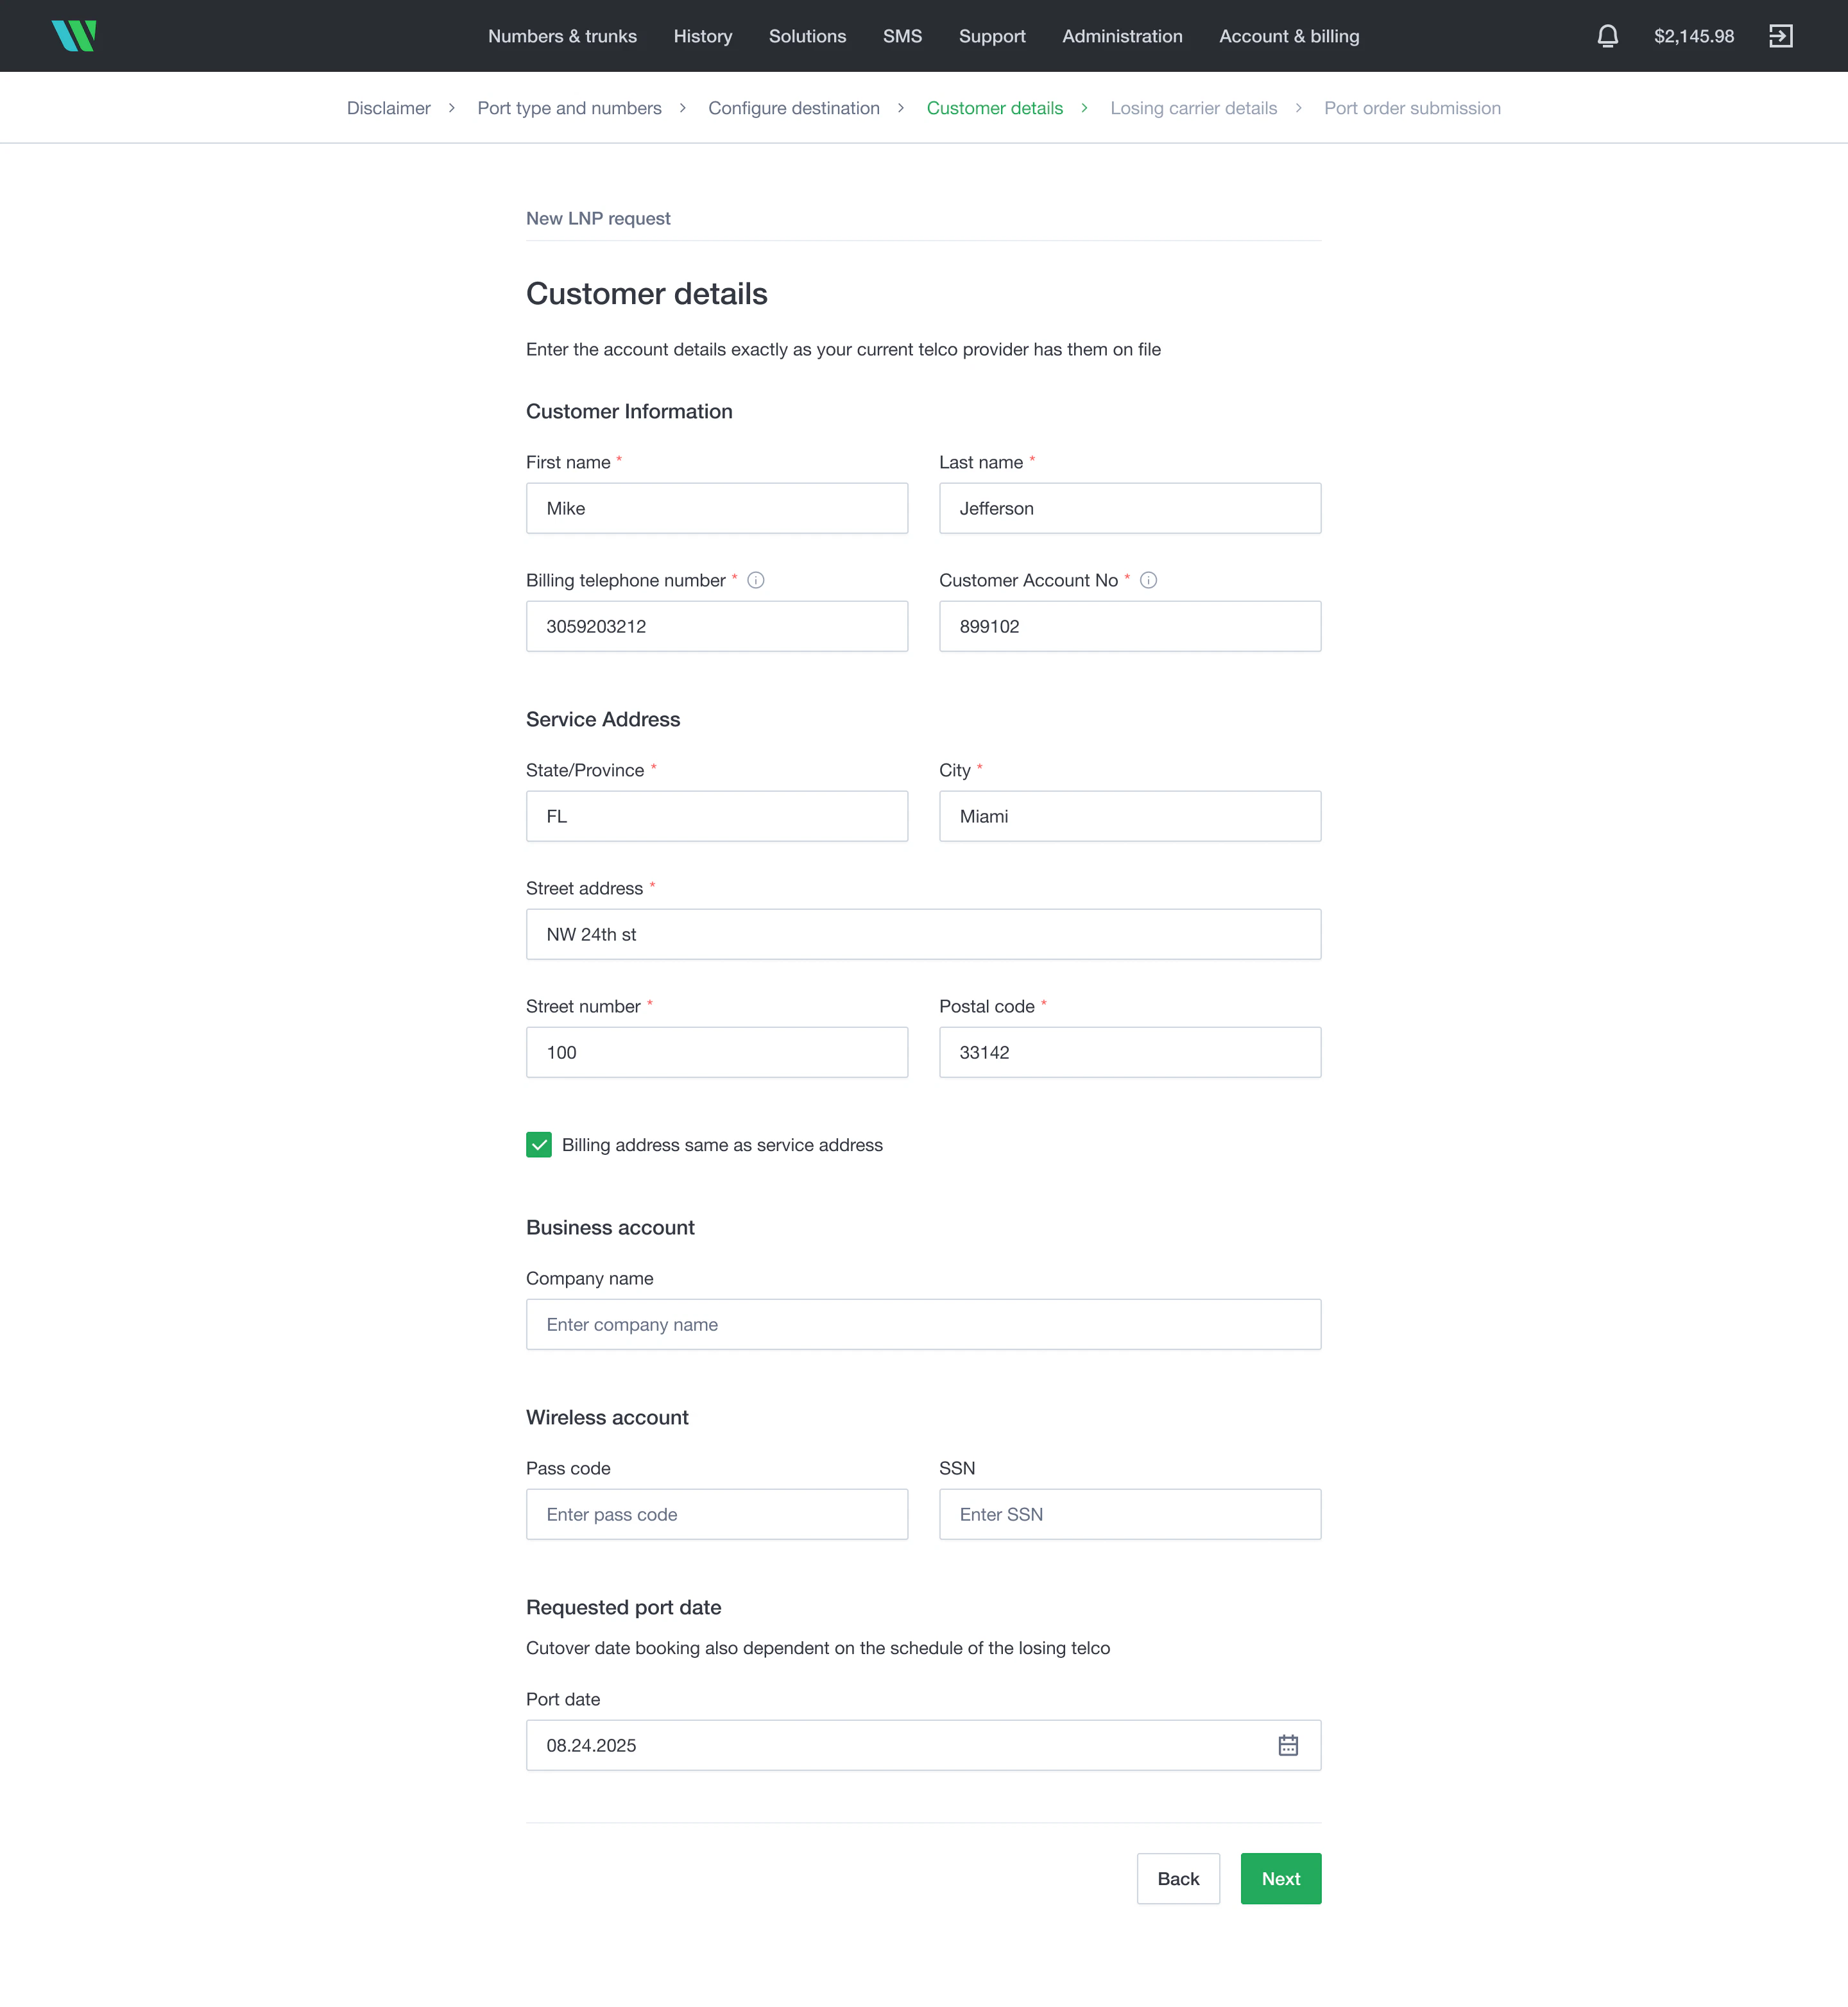This screenshot has width=1848, height=2007.
Task: Open the Support menu item
Action: [992, 36]
